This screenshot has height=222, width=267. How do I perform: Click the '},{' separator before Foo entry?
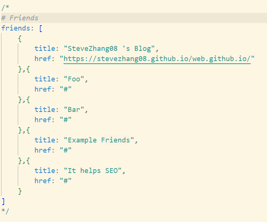pyautogui.click(x=24, y=69)
